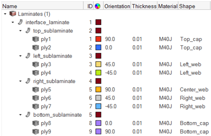Sort by the Thickness column header
This screenshot has height=136, width=211.
pyautogui.click(x=144, y=6)
